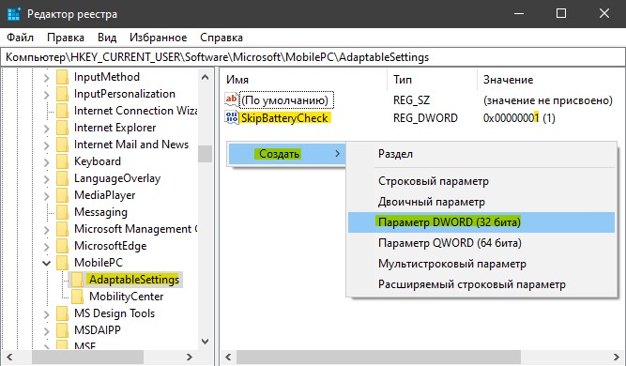Viewport: 626px width, 366px height.
Task: Open the Правка menu
Action: coord(66,38)
